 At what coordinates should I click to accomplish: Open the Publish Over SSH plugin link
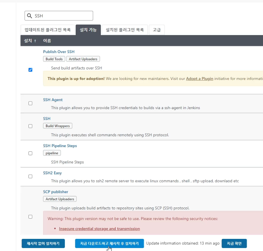[59, 52]
